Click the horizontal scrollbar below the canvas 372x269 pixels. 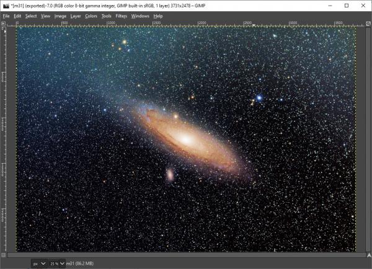(x=186, y=255)
